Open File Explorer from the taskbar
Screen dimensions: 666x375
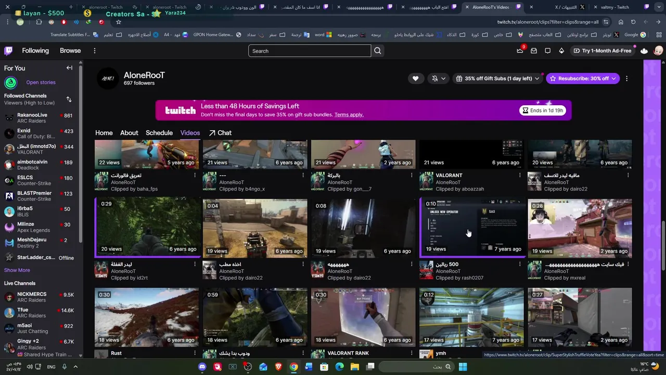(x=354, y=367)
